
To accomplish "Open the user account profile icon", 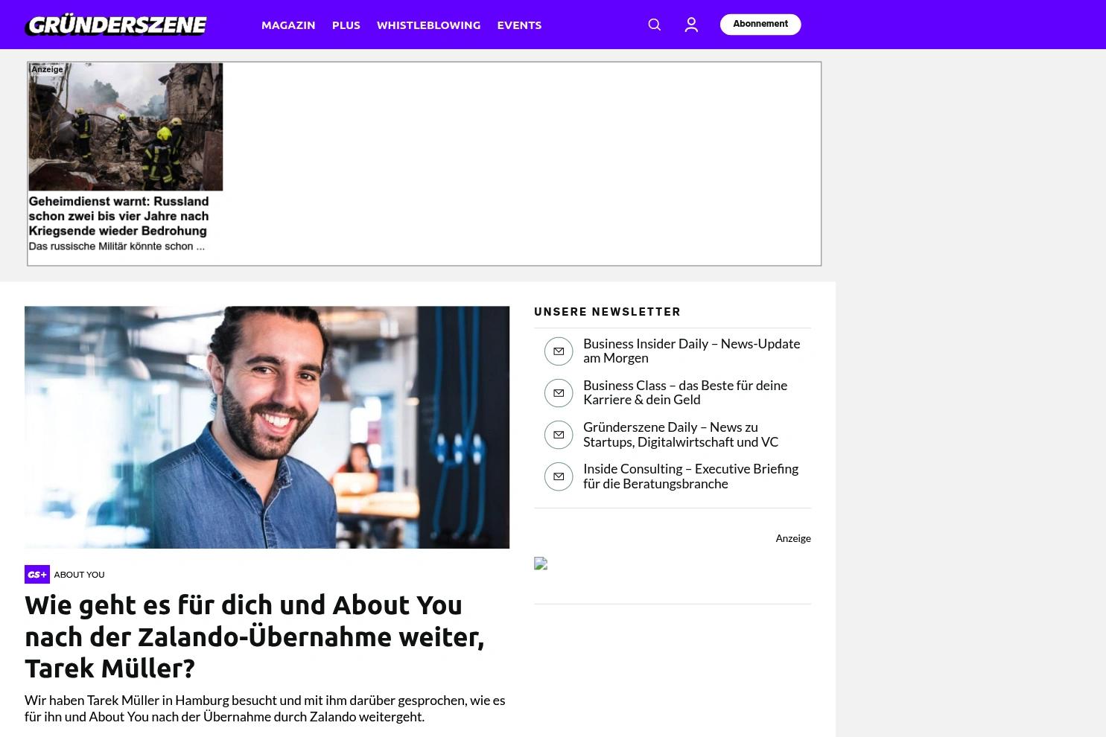I will point(691,25).
